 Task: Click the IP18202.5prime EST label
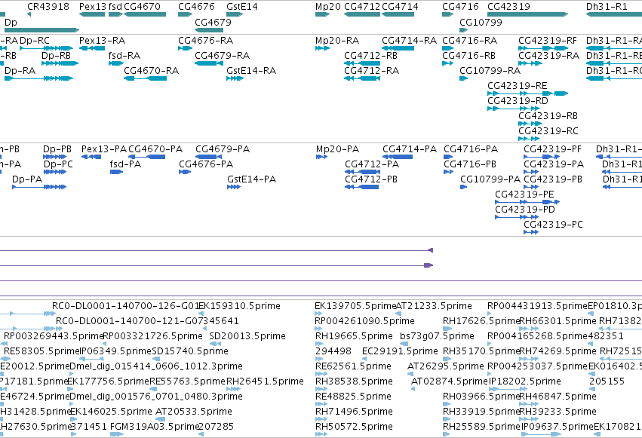525,381
